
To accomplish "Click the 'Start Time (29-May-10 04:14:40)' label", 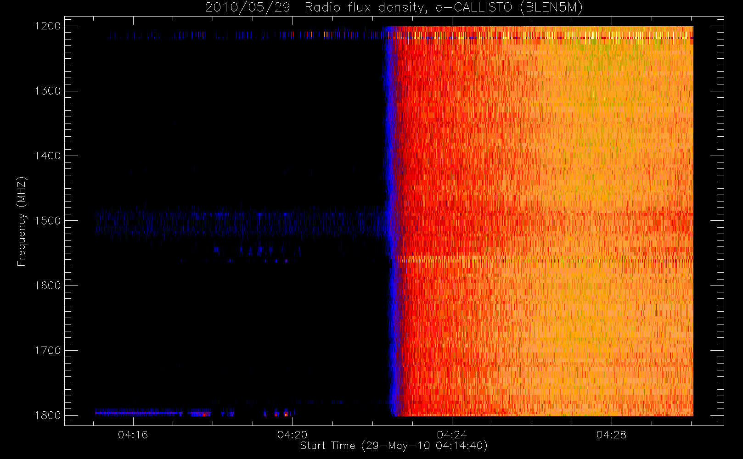I will pyautogui.click(x=394, y=446).
